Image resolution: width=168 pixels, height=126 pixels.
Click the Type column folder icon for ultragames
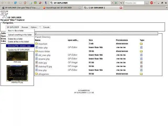pyautogui.click(x=141, y=74)
